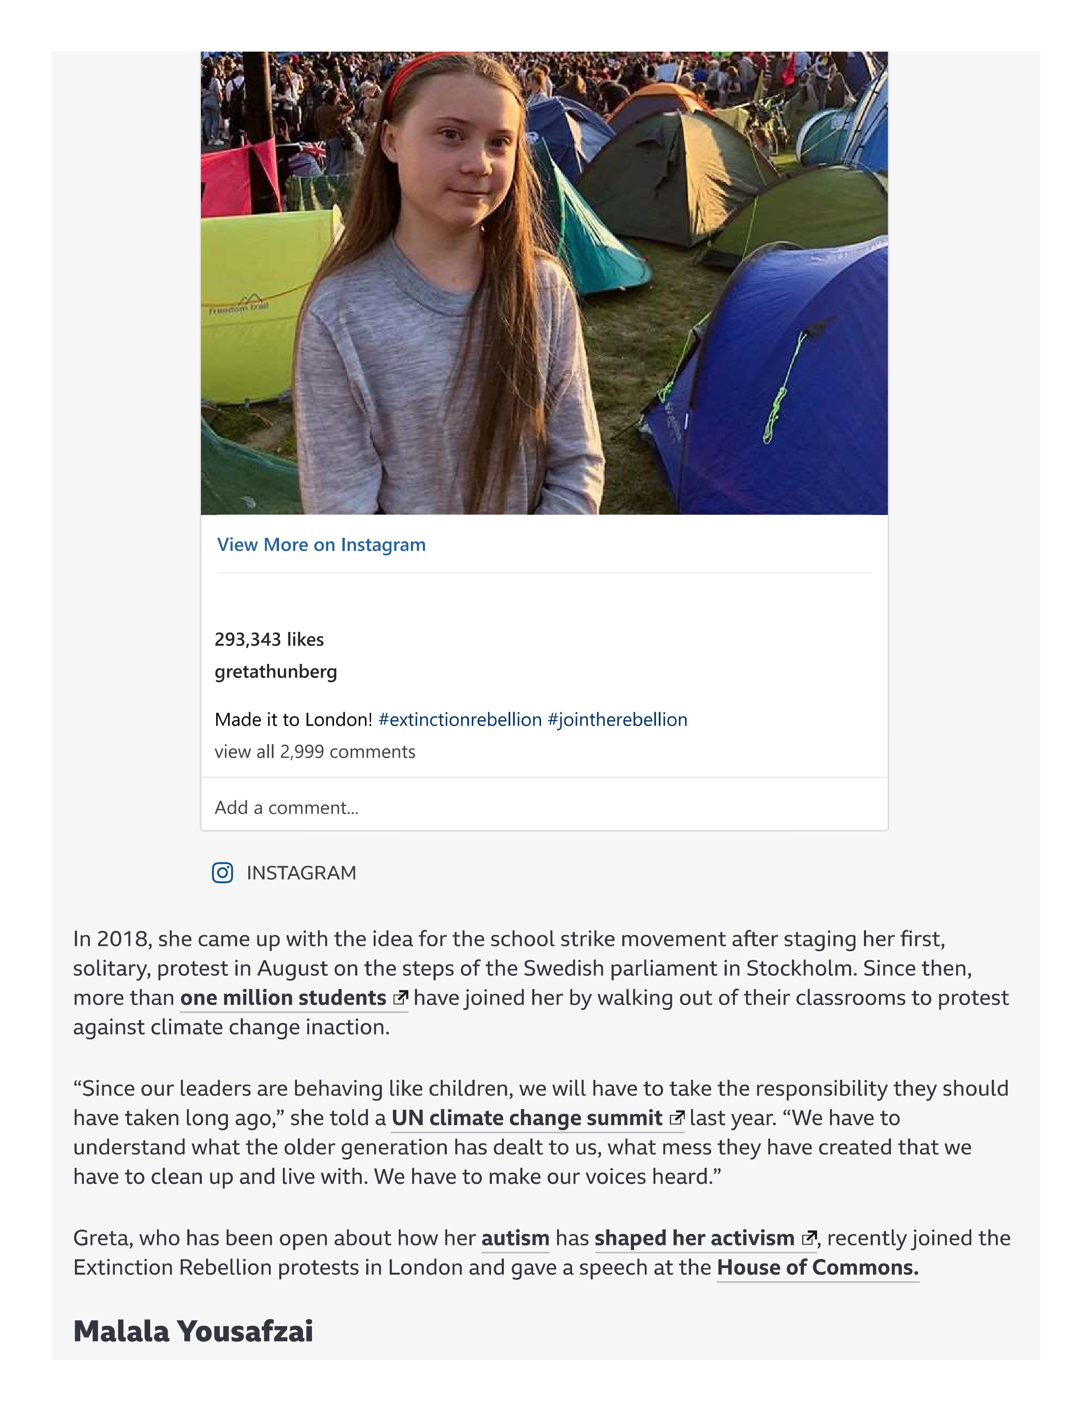Click external link icon after 'UN climate change summit'
The image size is (1088, 1408).
pos(676,1117)
